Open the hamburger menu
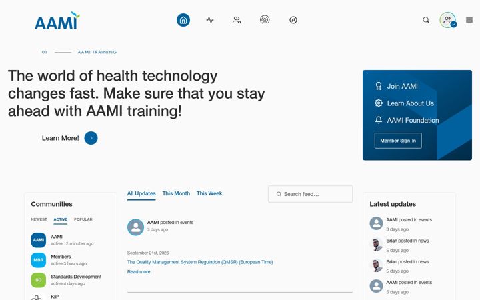 (x=469, y=20)
